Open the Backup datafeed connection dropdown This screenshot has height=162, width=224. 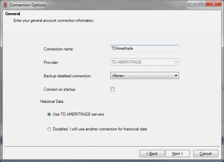[x=144, y=76]
